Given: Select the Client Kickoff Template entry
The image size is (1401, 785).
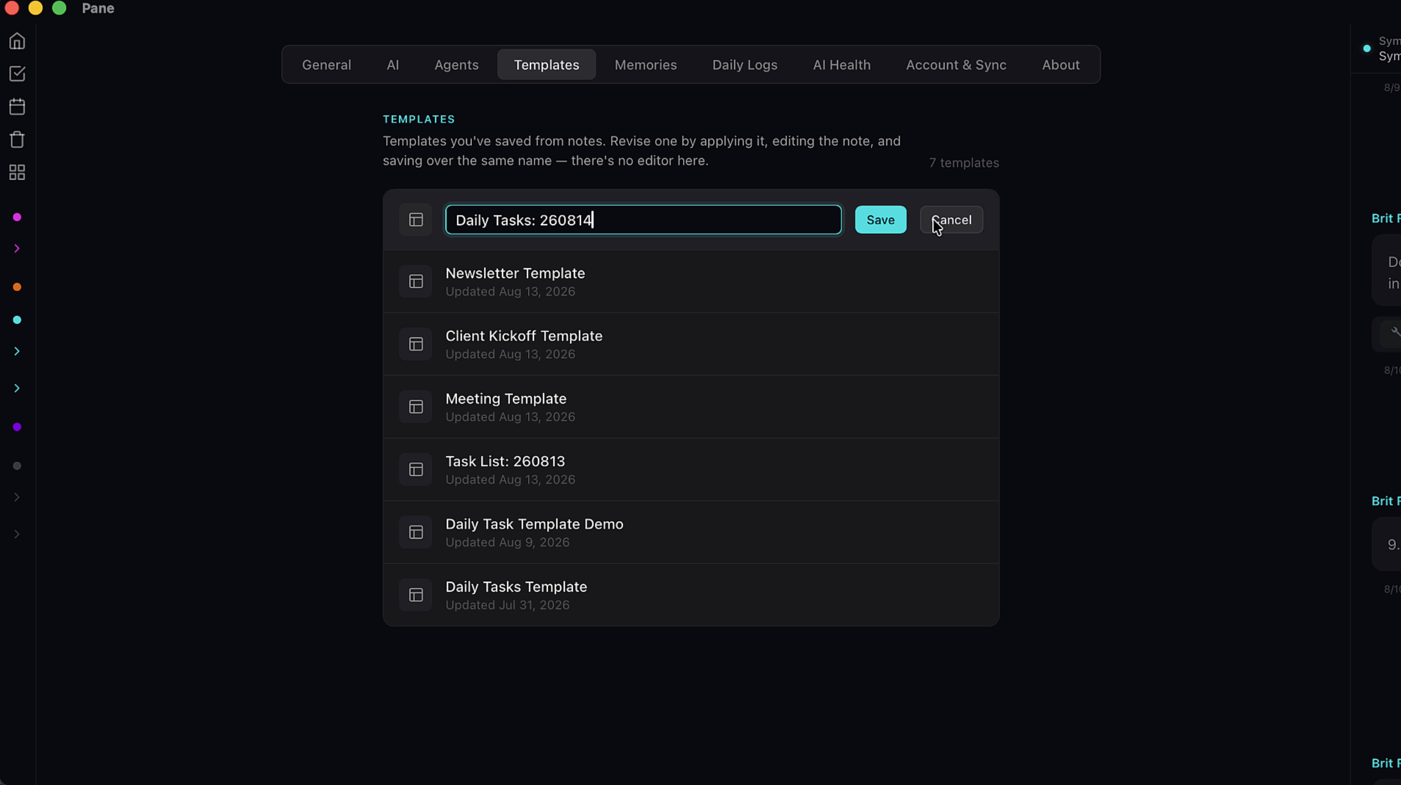Looking at the screenshot, I should (x=691, y=344).
